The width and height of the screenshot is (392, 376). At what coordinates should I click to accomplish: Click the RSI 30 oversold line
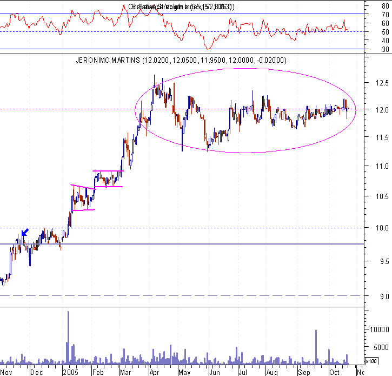pos(182,49)
